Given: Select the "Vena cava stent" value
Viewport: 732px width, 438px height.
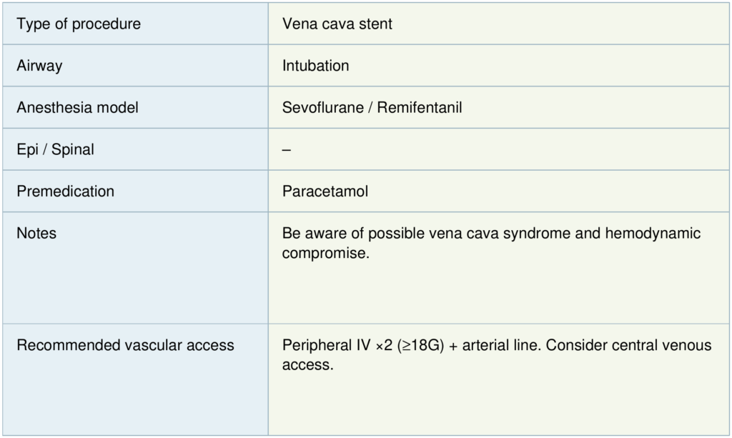Looking at the screenshot, I should (x=337, y=24).
